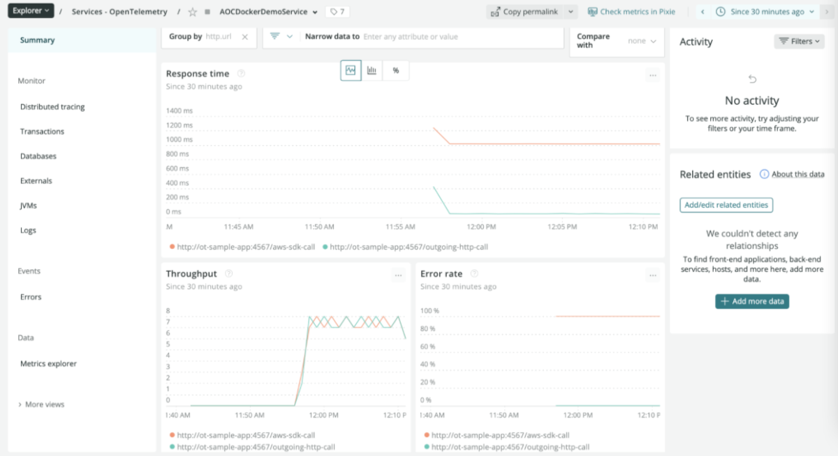Open the Response time chart options menu

coord(652,75)
